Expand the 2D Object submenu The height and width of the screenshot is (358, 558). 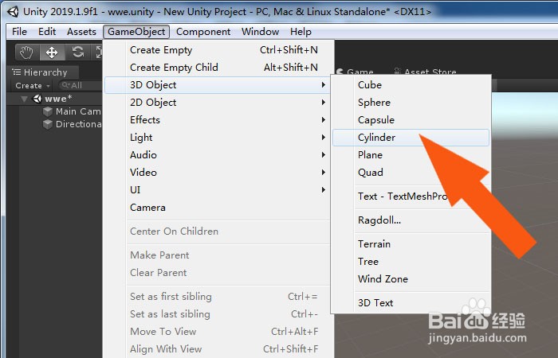(219, 103)
